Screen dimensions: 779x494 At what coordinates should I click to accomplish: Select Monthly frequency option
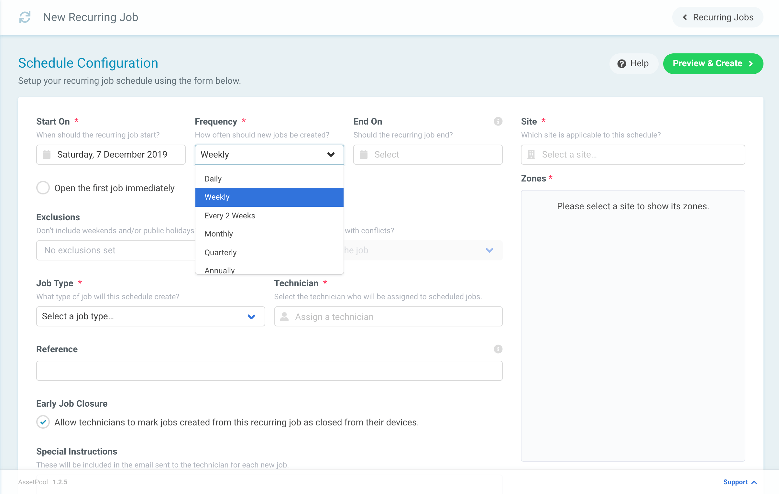click(x=269, y=234)
